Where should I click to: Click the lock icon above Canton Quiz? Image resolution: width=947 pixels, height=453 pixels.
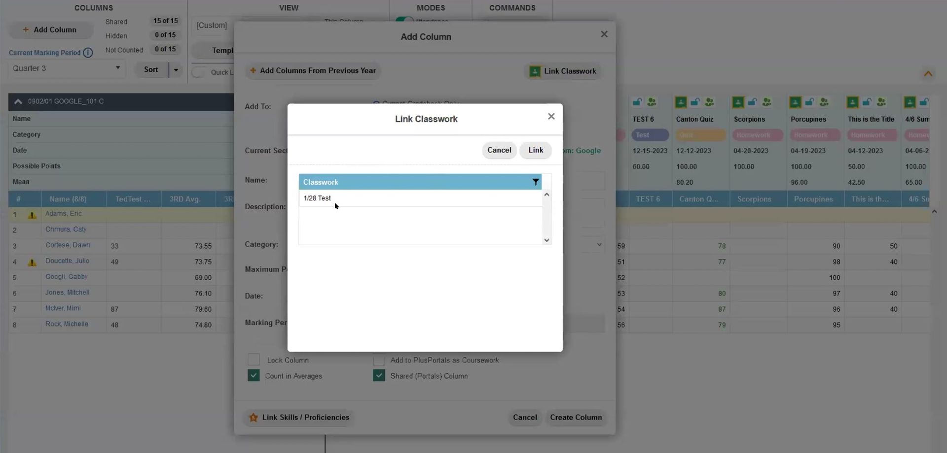coord(695,102)
